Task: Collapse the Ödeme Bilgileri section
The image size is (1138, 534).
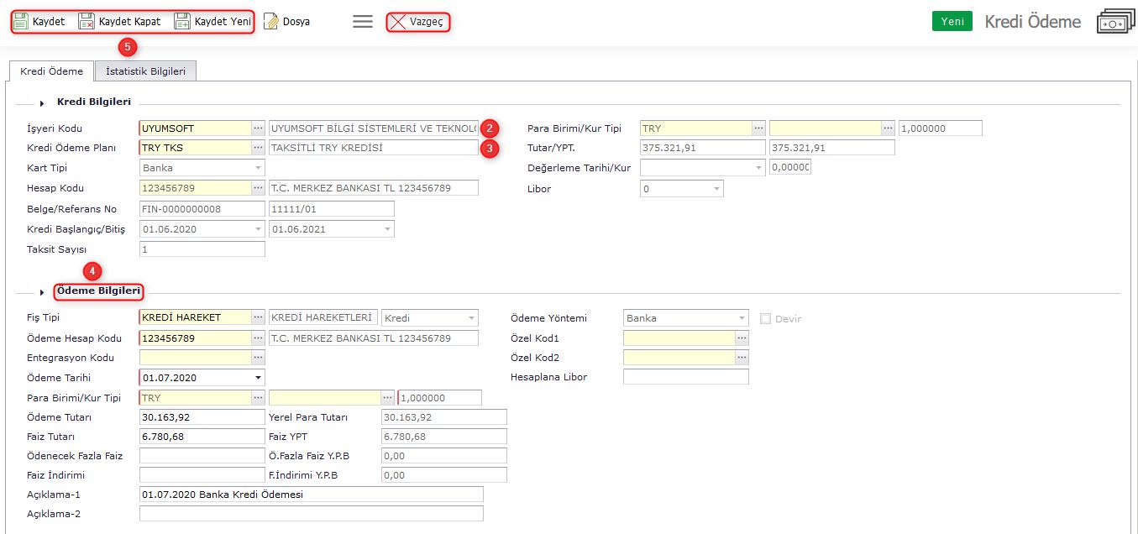Action: pyautogui.click(x=42, y=292)
